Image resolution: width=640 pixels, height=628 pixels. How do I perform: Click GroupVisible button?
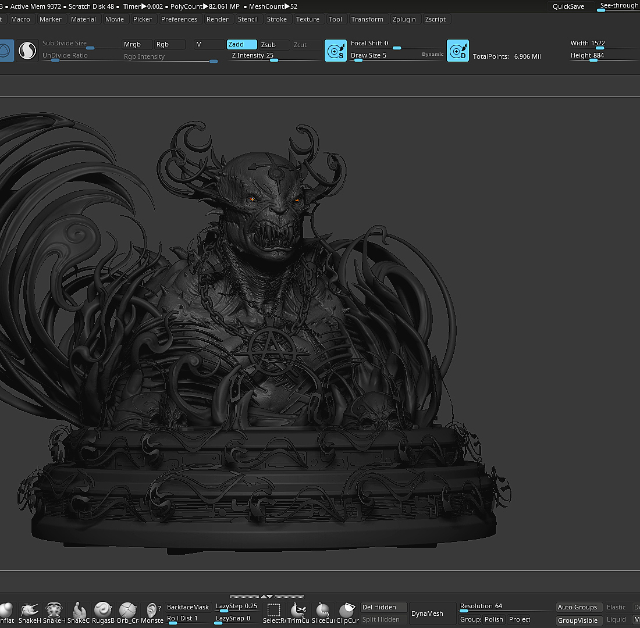point(579,620)
